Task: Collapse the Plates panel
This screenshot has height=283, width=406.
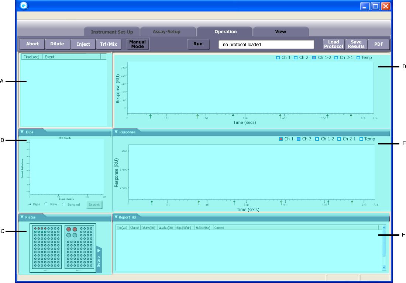Action: pyautogui.click(x=22, y=217)
